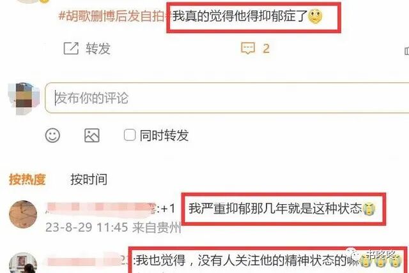Click the 转发 text button
Screen dimensions: 409x273
click(98, 48)
